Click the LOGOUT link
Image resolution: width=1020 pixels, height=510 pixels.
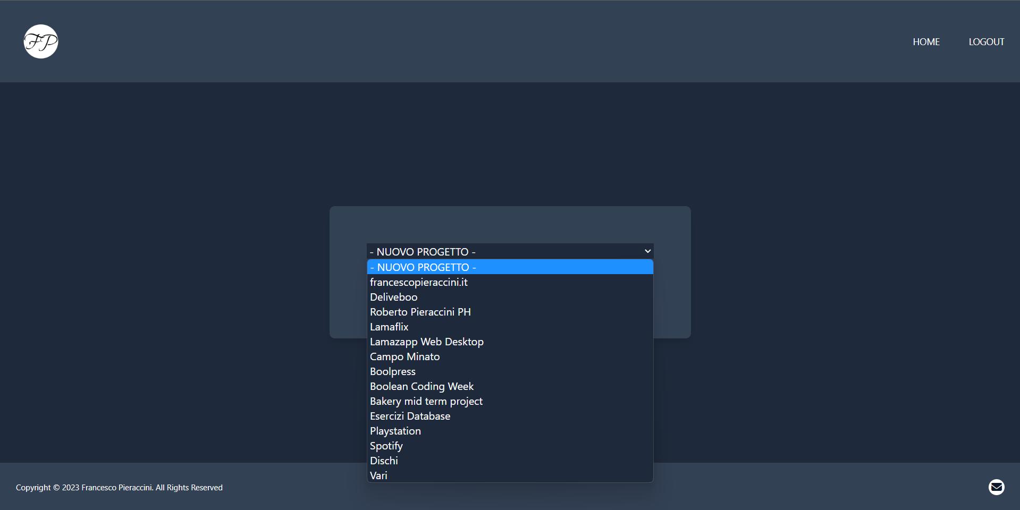point(986,41)
